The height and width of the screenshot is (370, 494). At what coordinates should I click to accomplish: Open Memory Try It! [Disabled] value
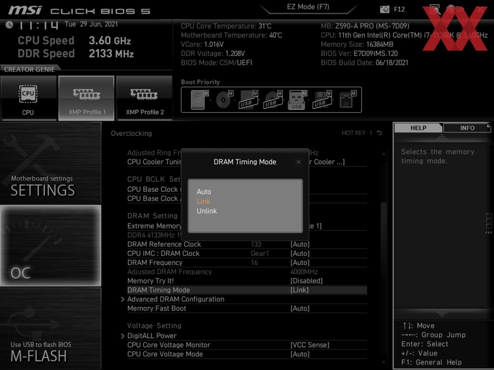(x=306, y=281)
